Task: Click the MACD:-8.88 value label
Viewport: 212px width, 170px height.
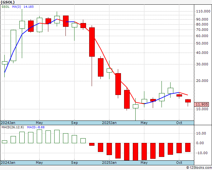Action: click(36, 127)
